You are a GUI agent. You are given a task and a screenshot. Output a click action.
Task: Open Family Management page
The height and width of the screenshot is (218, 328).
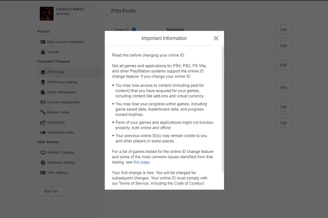pyautogui.click(x=62, y=92)
